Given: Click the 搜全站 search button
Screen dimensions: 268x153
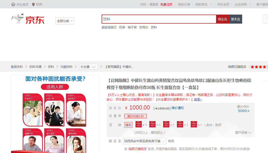Looking at the screenshot, I should (223, 19).
